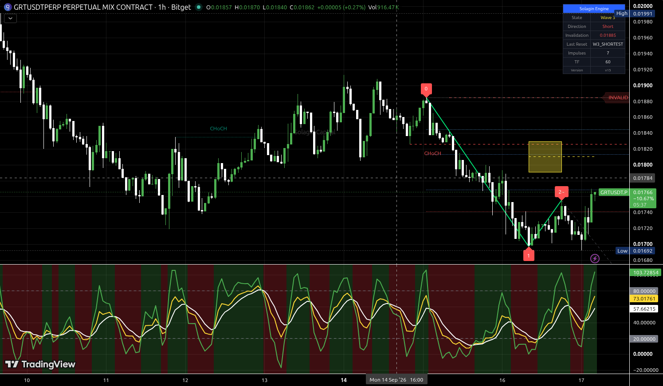
Task: Click the green CHoCH label
Action: click(218, 129)
